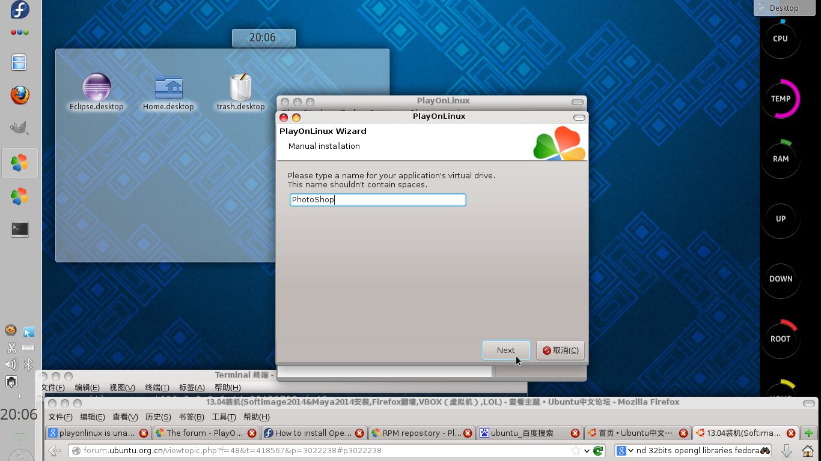Open URL history dropdown arrow
This screenshot has height=461, width=821.
(587, 451)
